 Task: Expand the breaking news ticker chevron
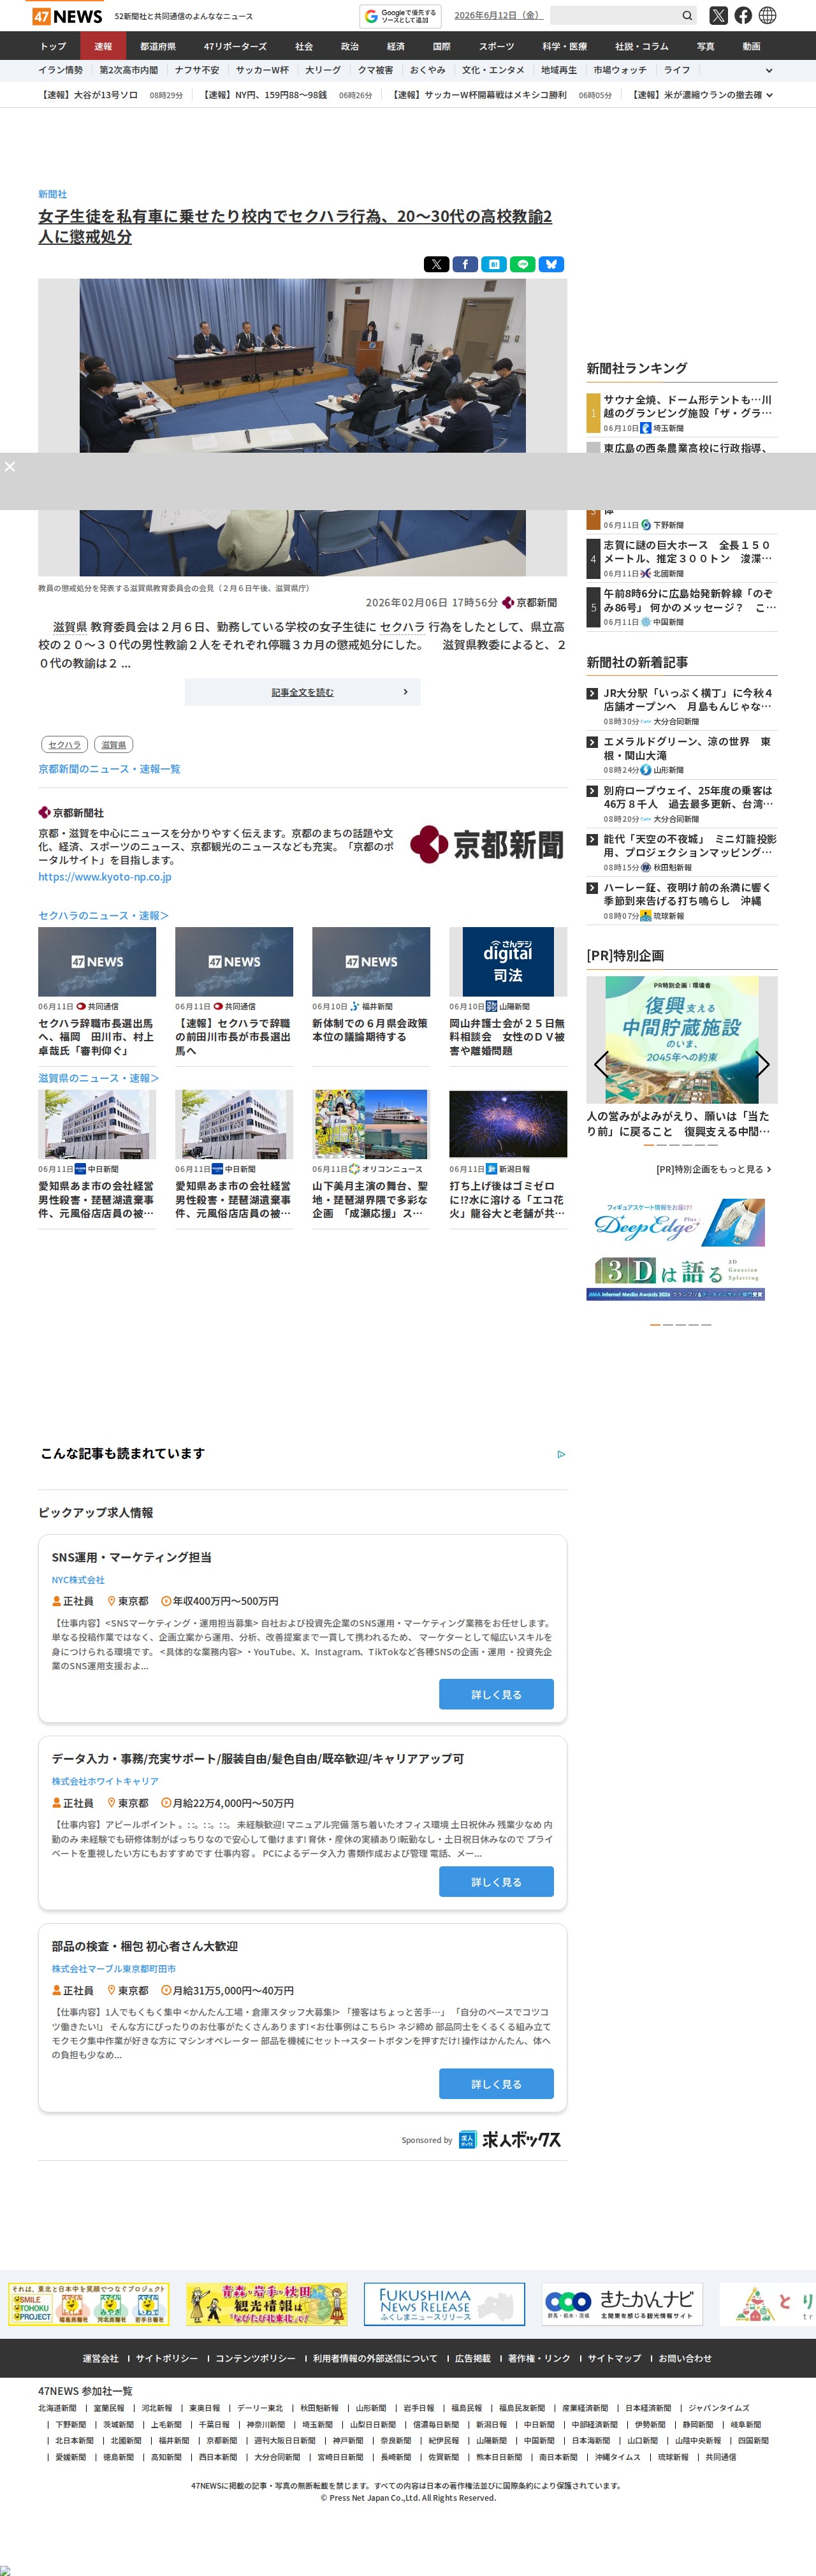coord(769,95)
